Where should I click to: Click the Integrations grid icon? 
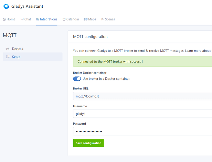coord(38,19)
